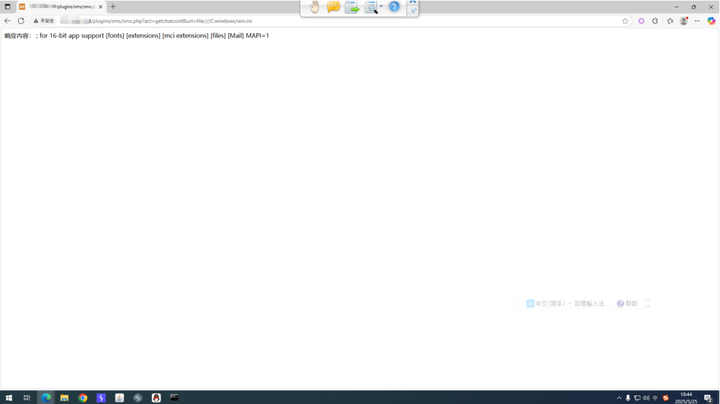
Task: Open Google Chrome from the taskbar
Action: coord(83,398)
